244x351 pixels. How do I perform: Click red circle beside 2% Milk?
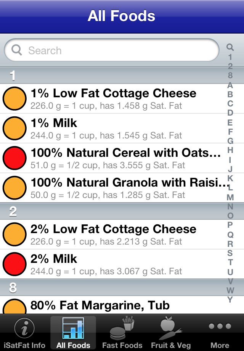point(14,264)
